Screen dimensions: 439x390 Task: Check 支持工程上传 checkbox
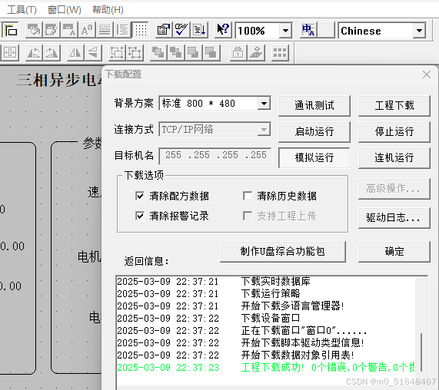[248, 216]
